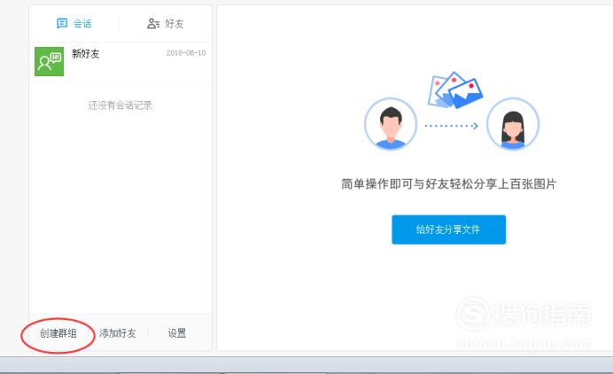The height and width of the screenshot is (374, 613).
Task: Switch to the 好友 tab
Action: tap(166, 23)
